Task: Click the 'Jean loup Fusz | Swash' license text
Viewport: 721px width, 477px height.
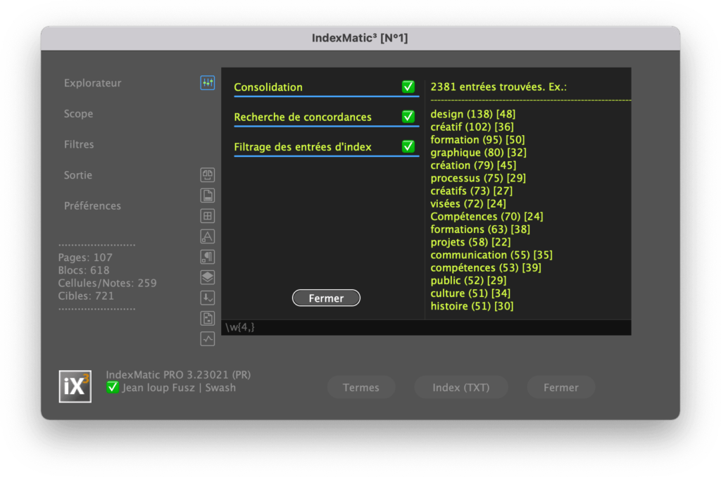Action: [179, 388]
